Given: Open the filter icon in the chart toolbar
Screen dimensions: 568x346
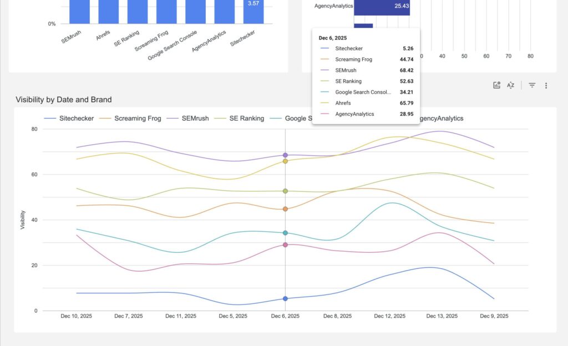Looking at the screenshot, I should click(531, 85).
